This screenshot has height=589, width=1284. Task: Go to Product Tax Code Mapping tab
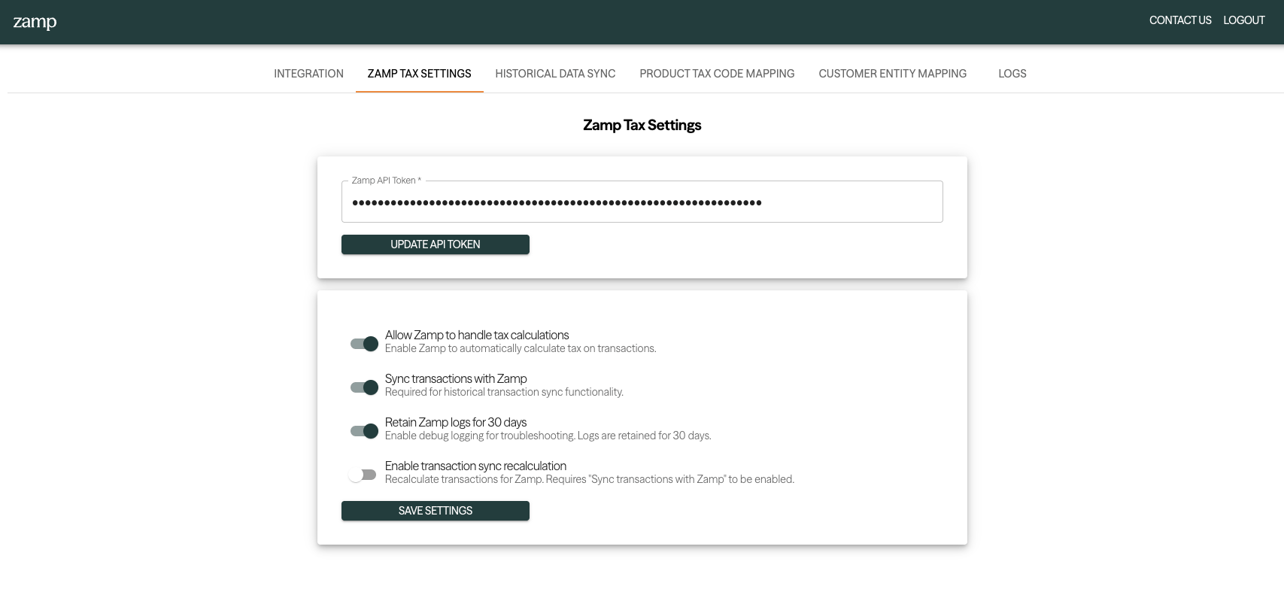717,74
